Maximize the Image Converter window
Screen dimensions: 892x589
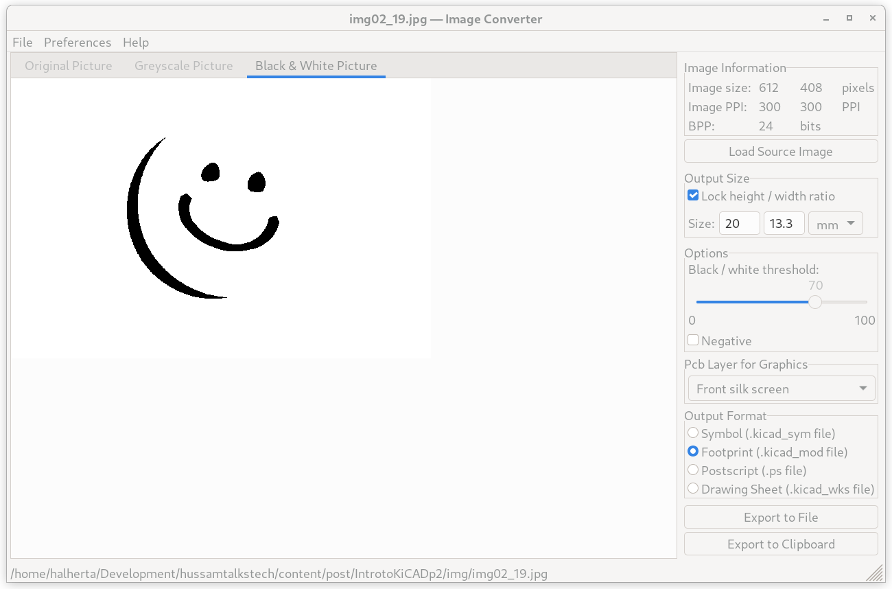(849, 19)
